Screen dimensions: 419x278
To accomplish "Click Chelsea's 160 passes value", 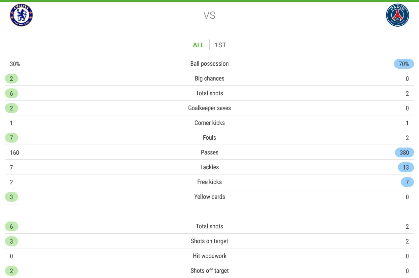I will [15, 152].
